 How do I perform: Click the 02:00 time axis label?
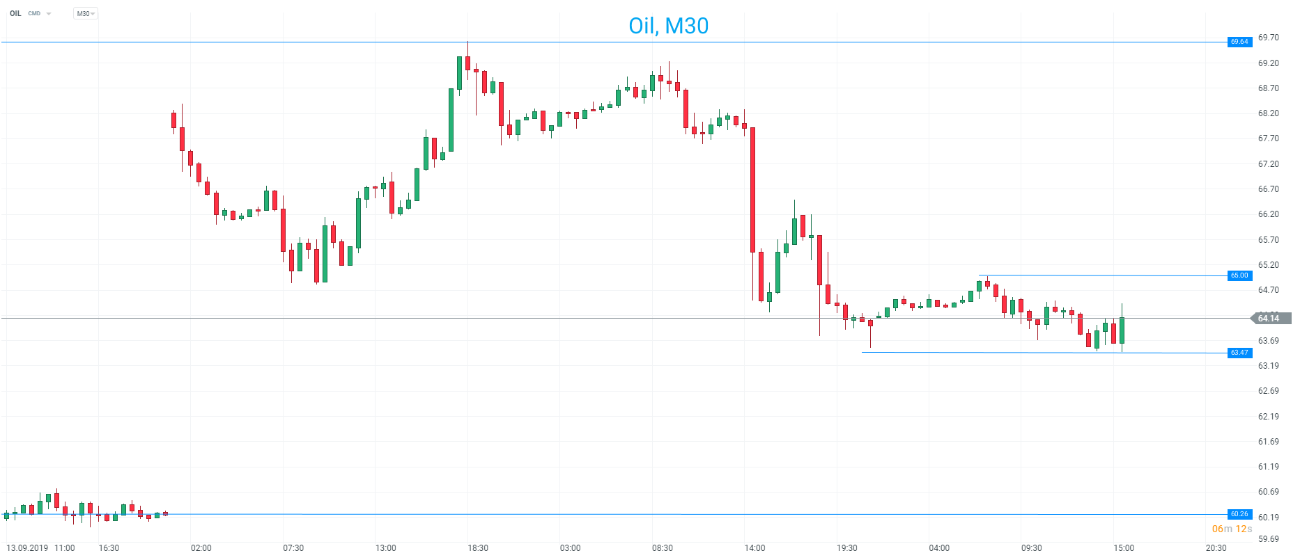pos(201,548)
